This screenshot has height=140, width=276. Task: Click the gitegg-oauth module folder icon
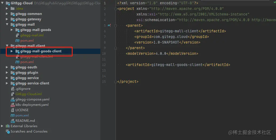click(x=13, y=67)
